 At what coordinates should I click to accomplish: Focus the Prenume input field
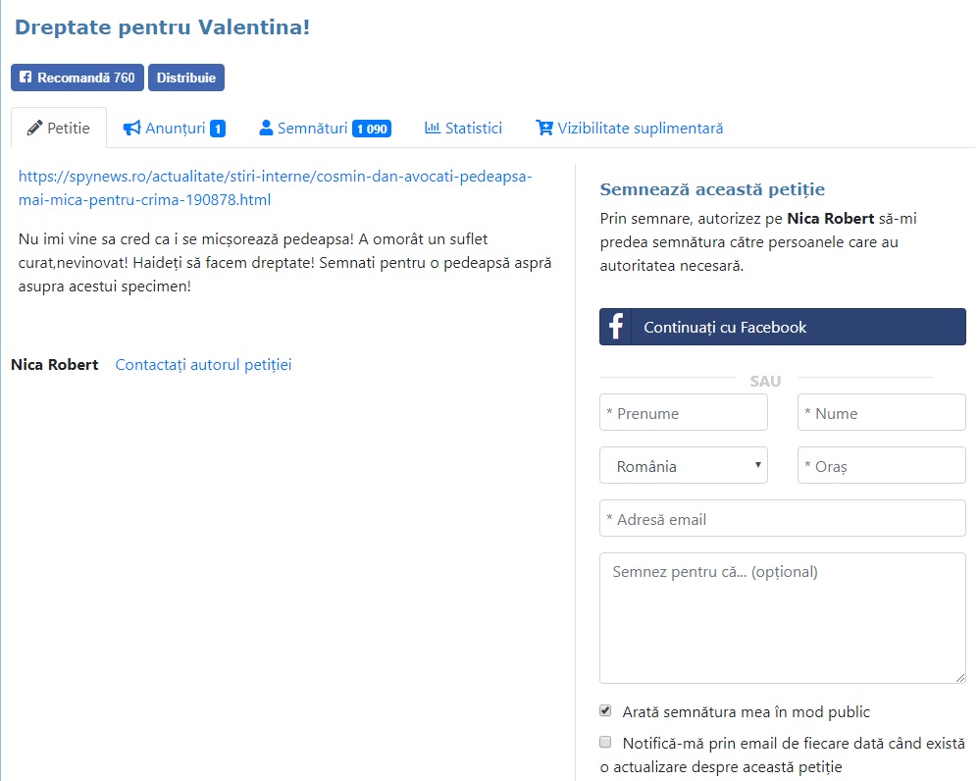(x=684, y=413)
